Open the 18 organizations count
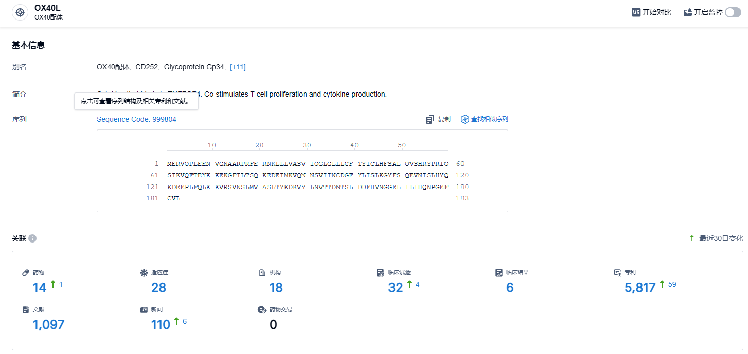Image resolution: width=748 pixels, height=354 pixels. pos(276,288)
